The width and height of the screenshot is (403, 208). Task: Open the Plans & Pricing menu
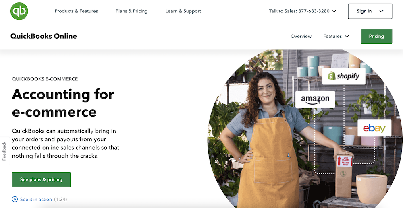point(132,11)
